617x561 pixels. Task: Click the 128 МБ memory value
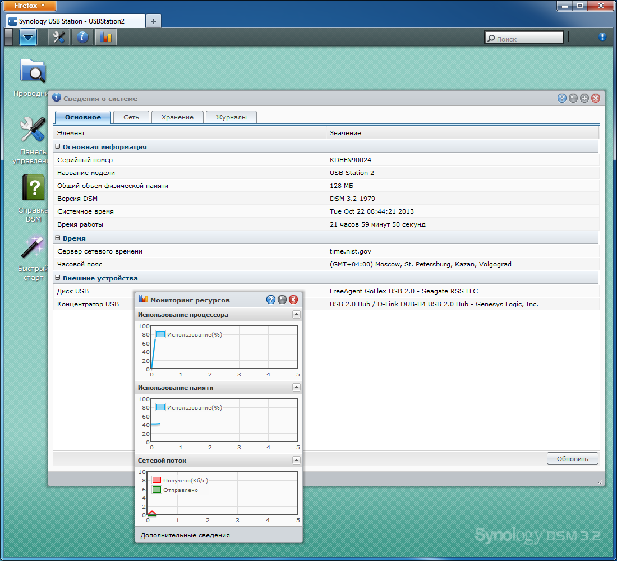click(342, 186)
